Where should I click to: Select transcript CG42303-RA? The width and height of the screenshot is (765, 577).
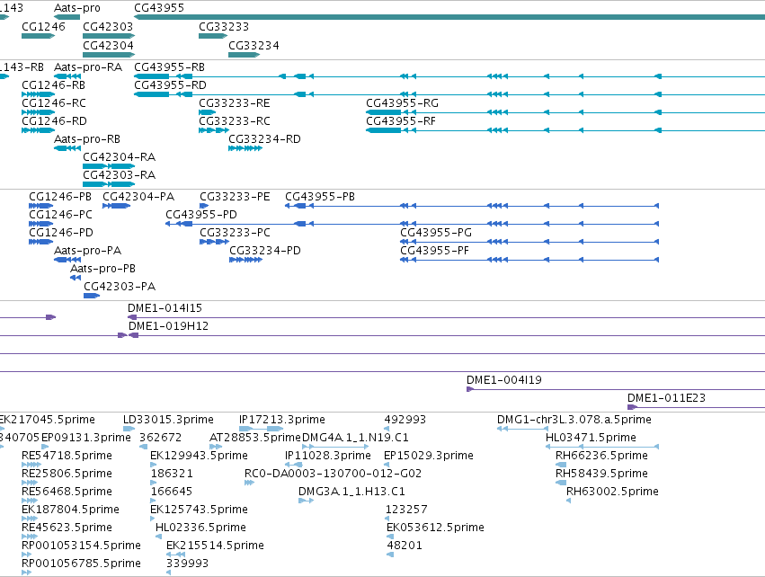click(109, 184)
